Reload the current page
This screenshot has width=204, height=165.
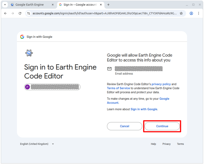click(x=20, y=13)
